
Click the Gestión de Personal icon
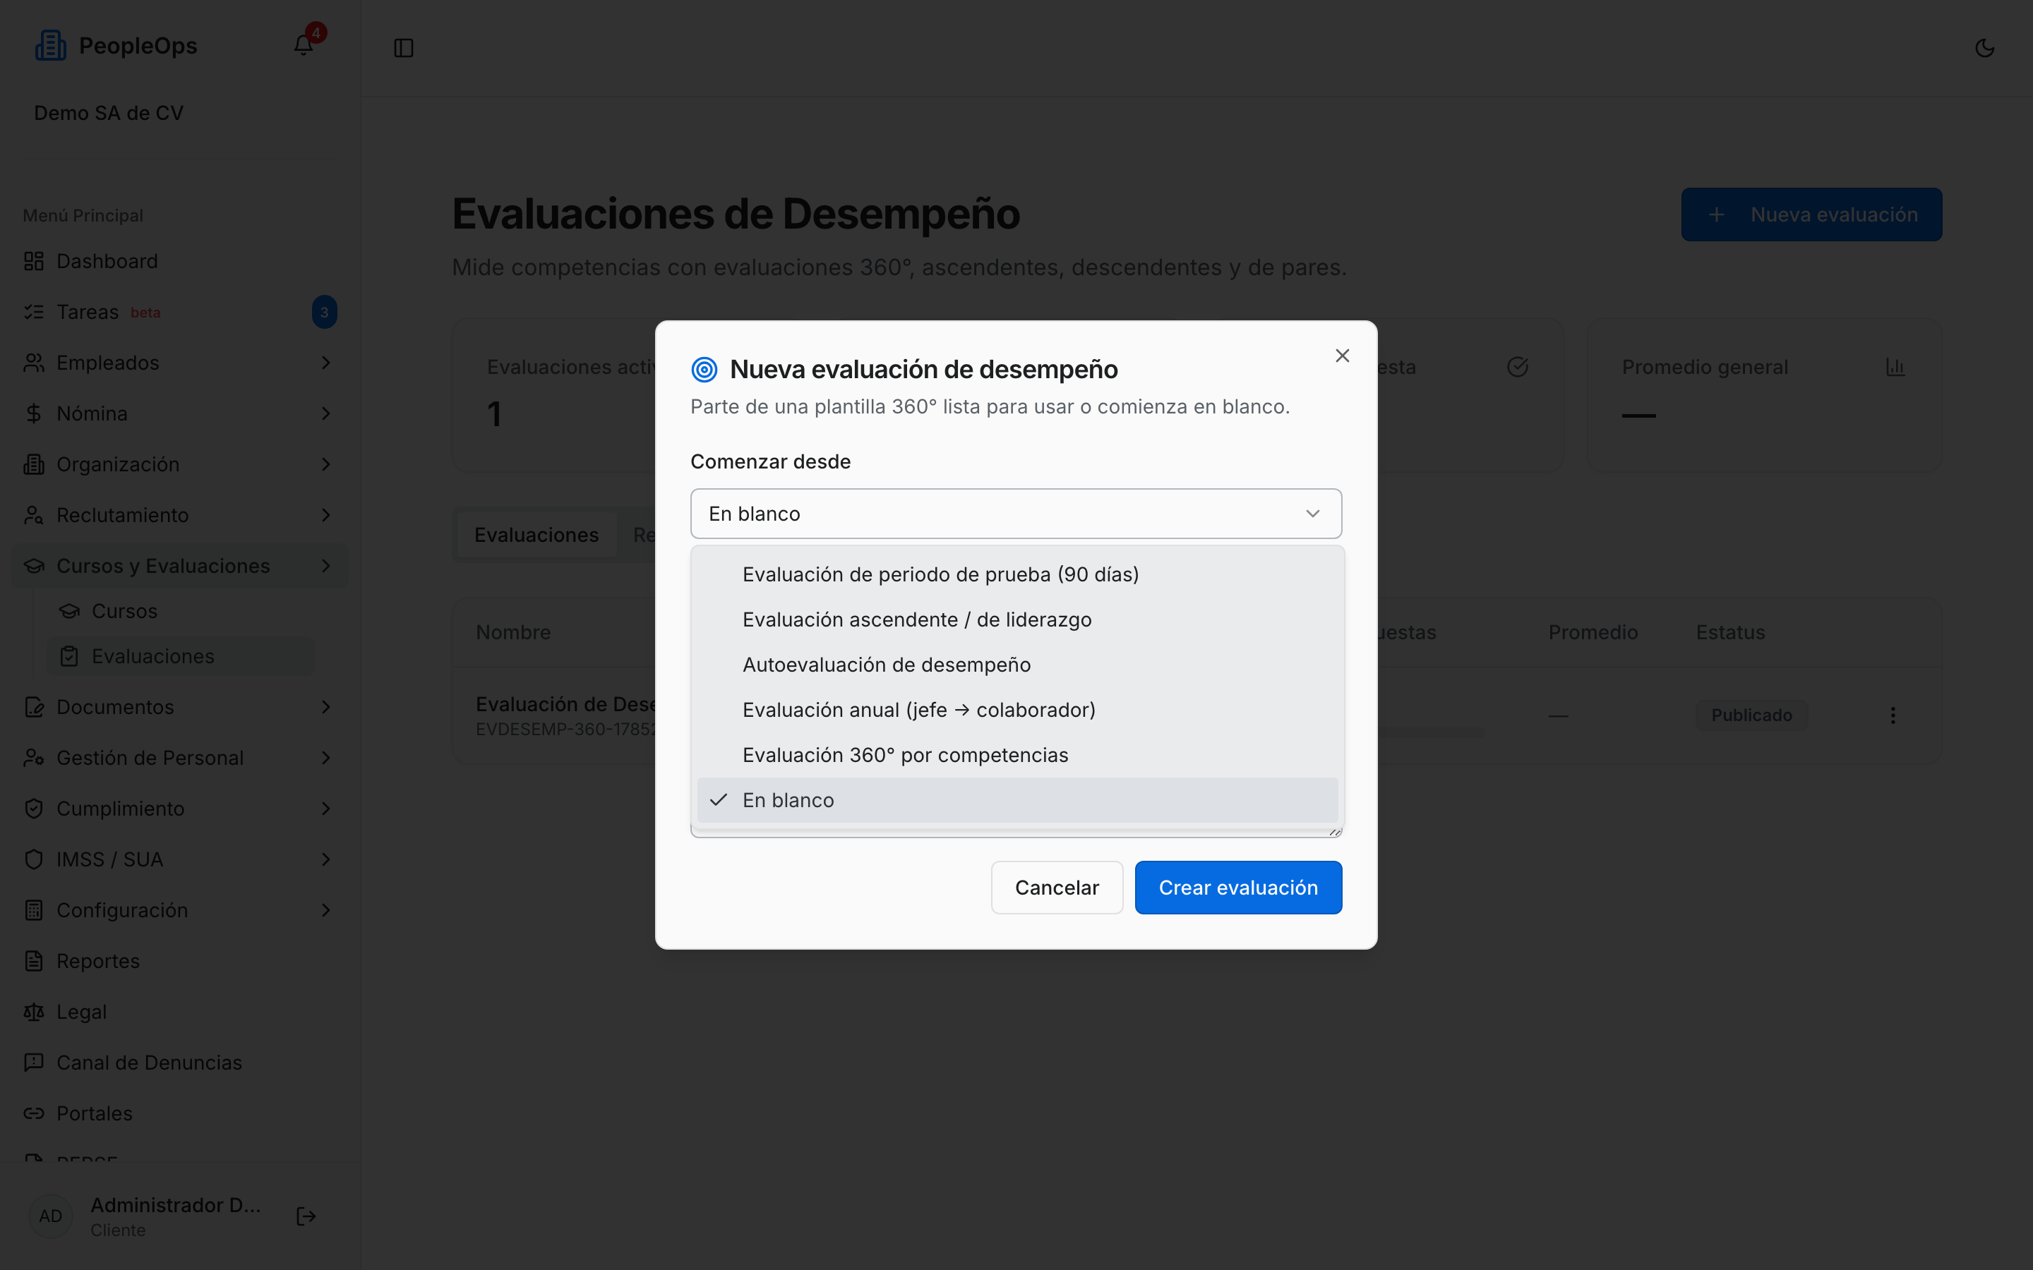(x=34, y=758)
